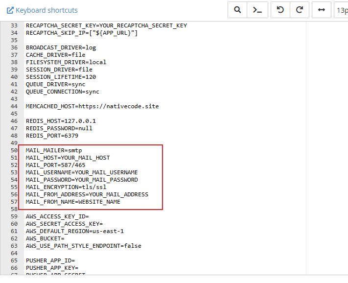Click the MEMCACHED_HOST URL line
Image resolution: width=348 pixels, height=283 pixels.
click(92, 106)
